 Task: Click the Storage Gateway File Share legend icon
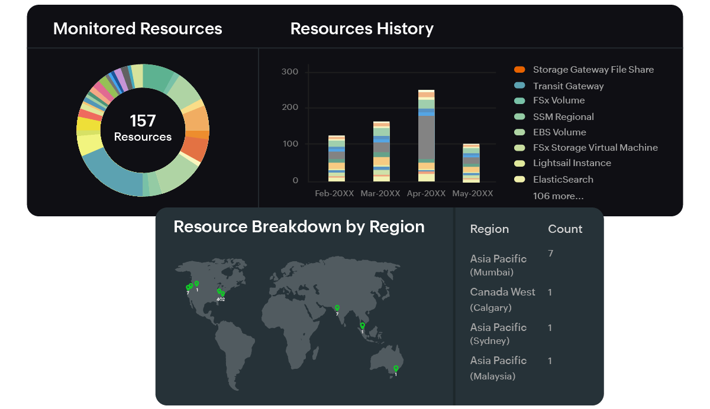[x=520, y=69]
